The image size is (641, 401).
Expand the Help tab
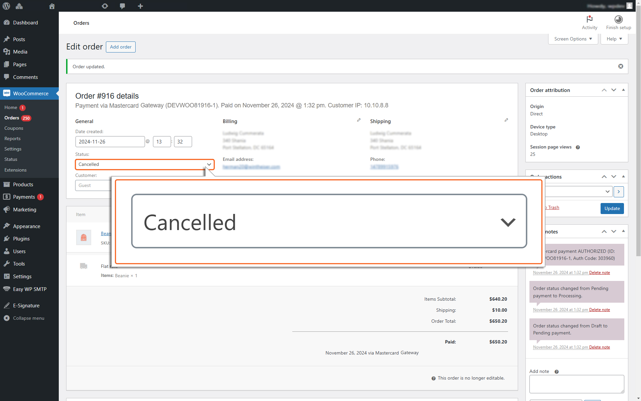614,39
